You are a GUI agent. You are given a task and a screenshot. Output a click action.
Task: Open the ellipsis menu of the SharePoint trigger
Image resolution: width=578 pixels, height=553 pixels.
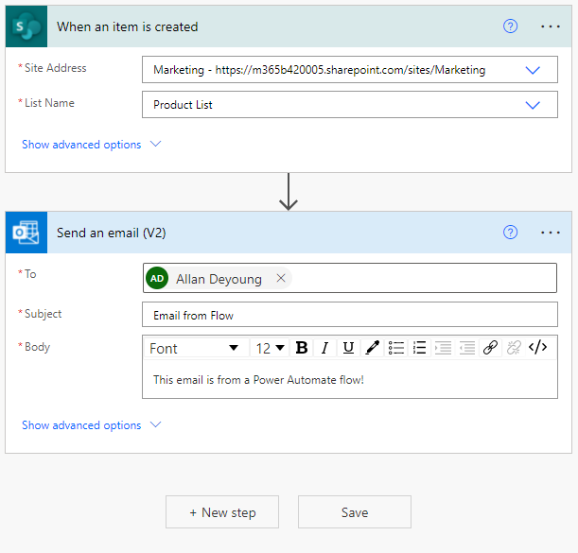(x=551, y=26)
